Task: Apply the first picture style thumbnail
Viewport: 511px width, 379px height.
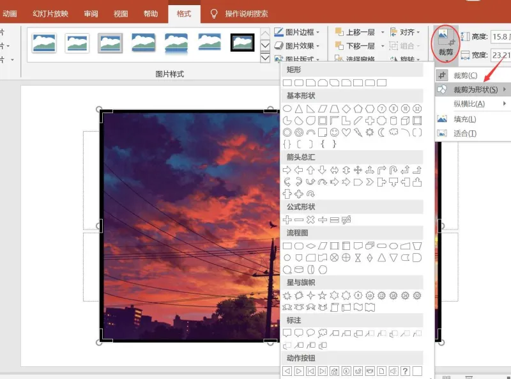Action: point(44,43)
